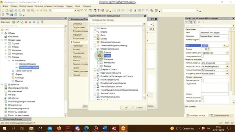Click the Save diskette toolbar icon
The image size is (235, 132).
11,10
